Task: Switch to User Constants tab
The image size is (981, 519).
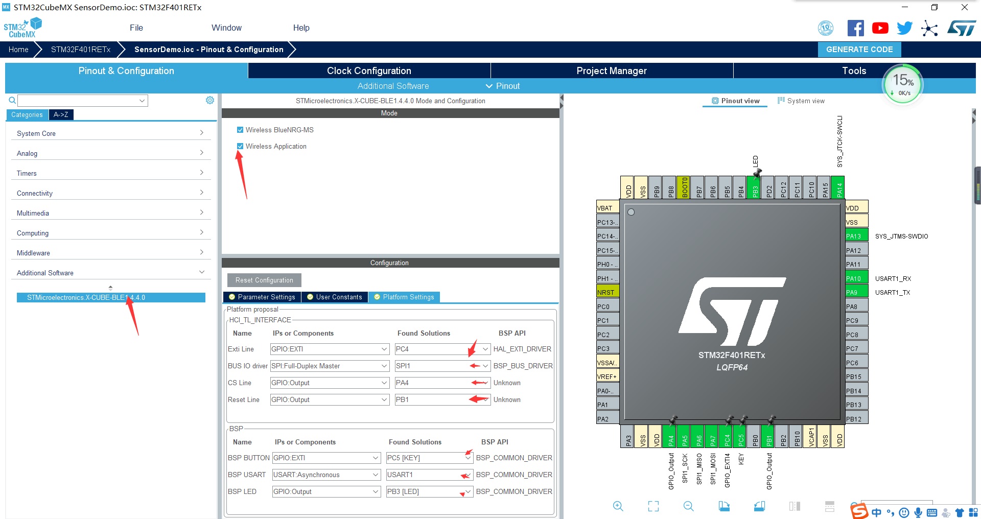Action: tap(334, 297)
